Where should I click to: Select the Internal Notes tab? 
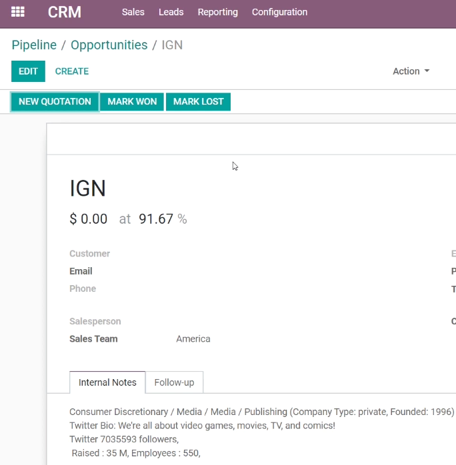click(107, 382)
